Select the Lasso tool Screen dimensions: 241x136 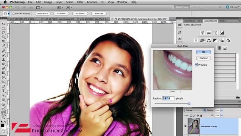(x=3, y=33)
